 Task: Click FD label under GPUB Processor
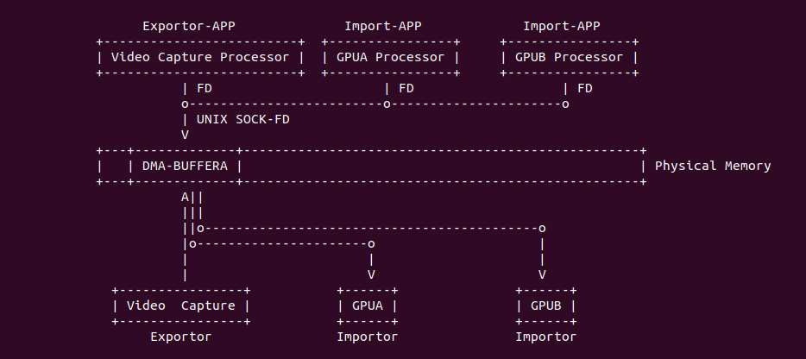click(x=584, y=88)
